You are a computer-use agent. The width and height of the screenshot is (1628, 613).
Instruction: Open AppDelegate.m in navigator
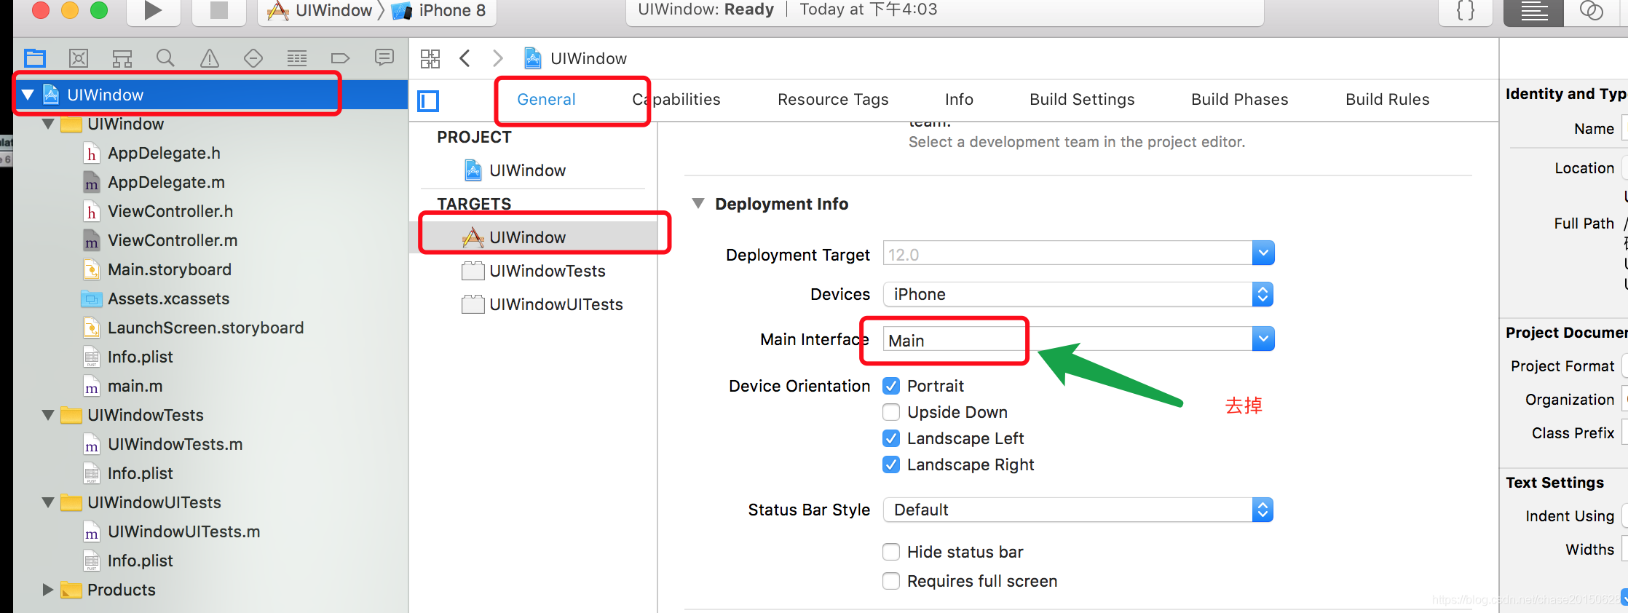point(154,182)
